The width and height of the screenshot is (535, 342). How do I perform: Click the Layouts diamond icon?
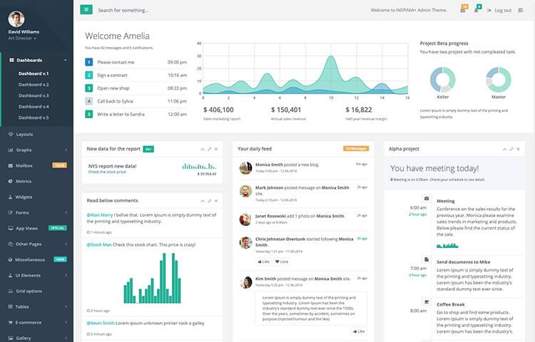(x=11, y=134)
